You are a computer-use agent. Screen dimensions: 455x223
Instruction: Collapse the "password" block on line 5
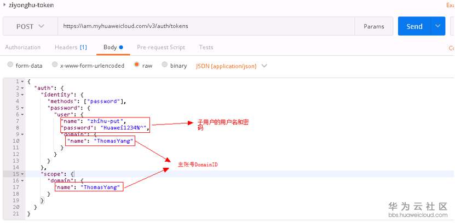pyautogui.click(x=22, y=108)
